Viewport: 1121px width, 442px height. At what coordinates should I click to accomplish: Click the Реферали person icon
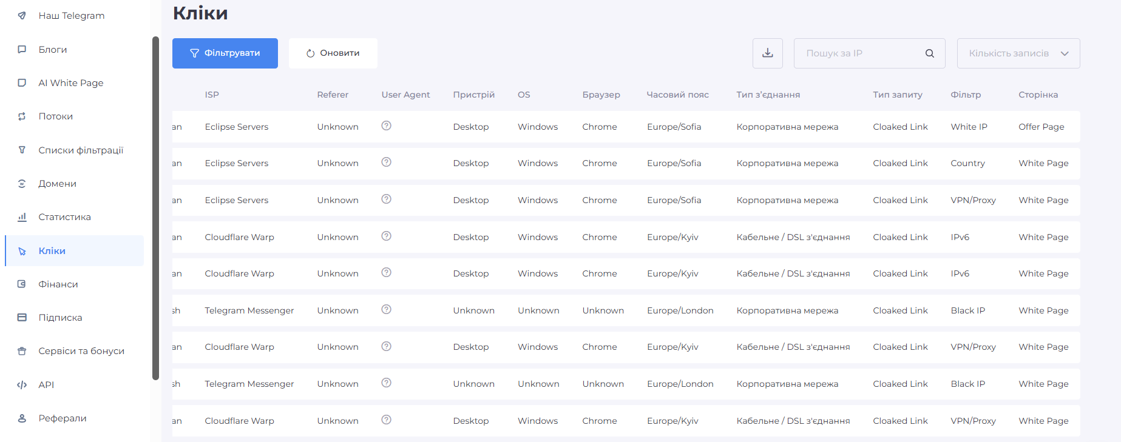coord(22,418)
